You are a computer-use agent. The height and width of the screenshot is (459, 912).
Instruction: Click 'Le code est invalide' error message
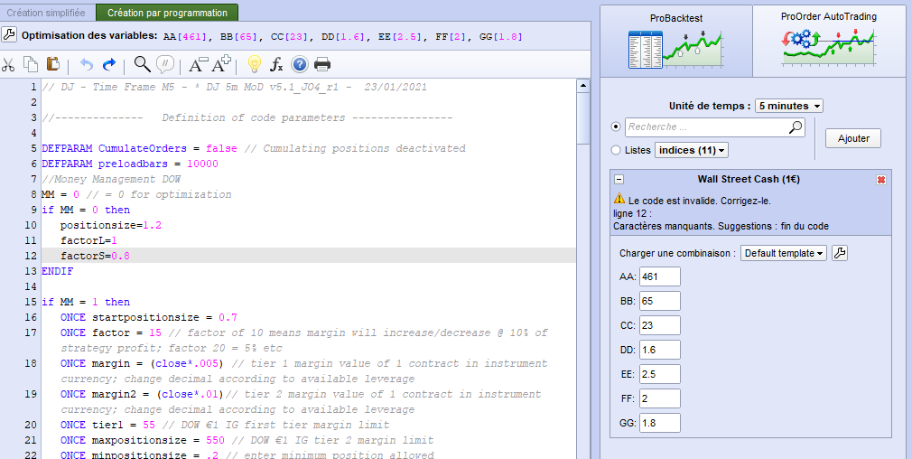click(699, 201)
